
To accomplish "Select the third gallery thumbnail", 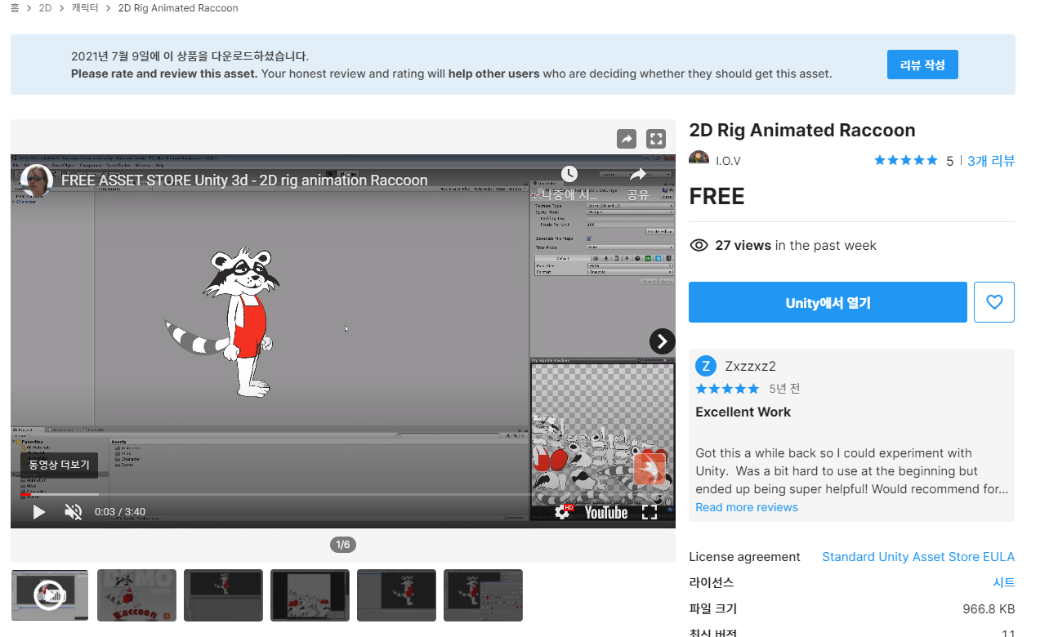I will pyautogui.click(x=223, y=595).
